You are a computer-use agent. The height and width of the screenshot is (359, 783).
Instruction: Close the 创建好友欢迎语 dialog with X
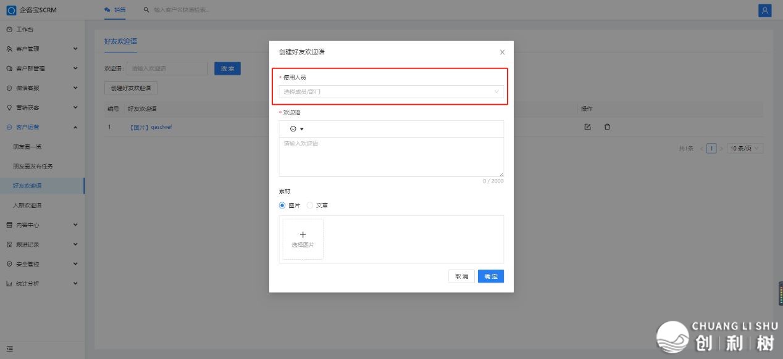pyautogui.click(x=502, y=52)
